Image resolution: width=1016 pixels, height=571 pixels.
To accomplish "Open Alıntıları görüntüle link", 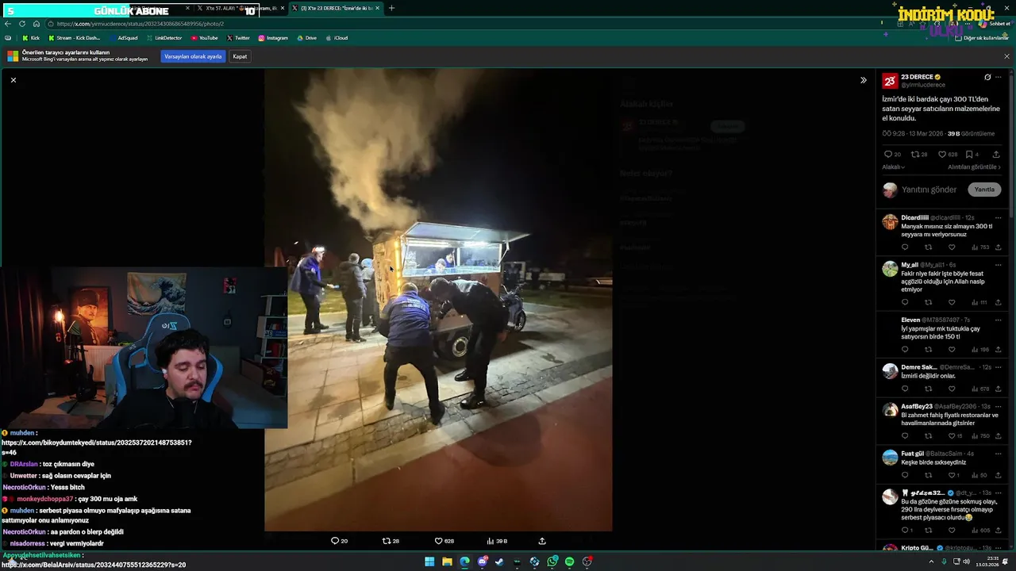I will pyautogui.click(x=974, y=167).
